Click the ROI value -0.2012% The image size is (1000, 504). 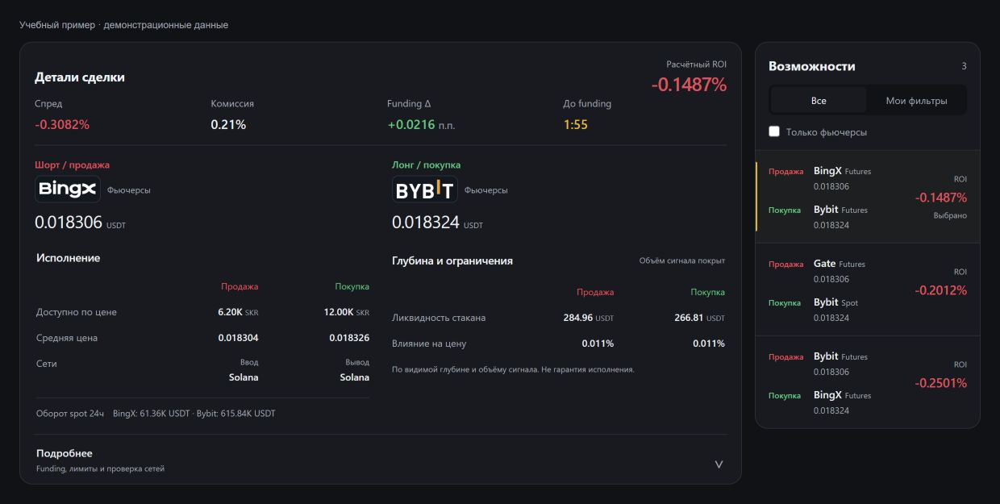pyautogui.click(x=940, y=290)
